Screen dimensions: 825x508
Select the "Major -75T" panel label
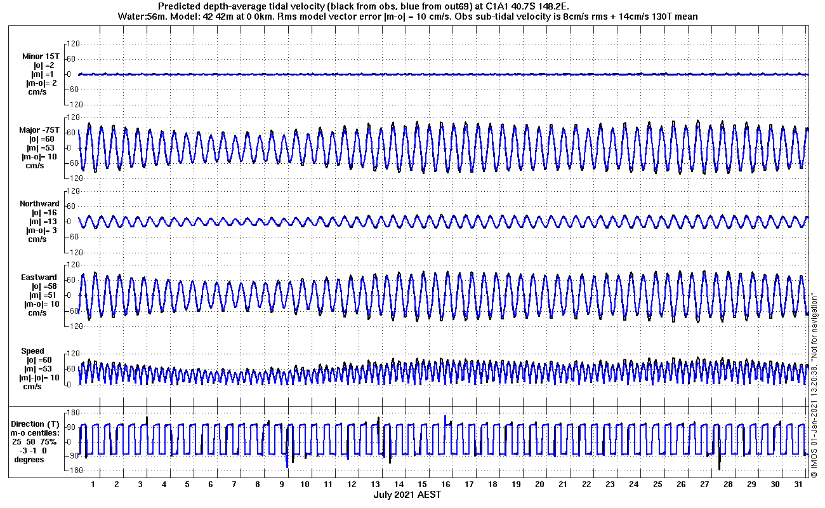click(39, 130)
